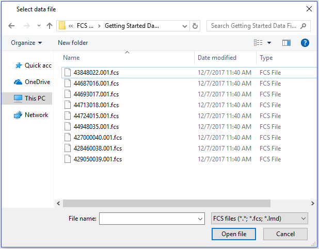Click file icon of 427000040.001.fcs
The height and width of the screenshot is (249, 319).
click(x=68, y=137)
